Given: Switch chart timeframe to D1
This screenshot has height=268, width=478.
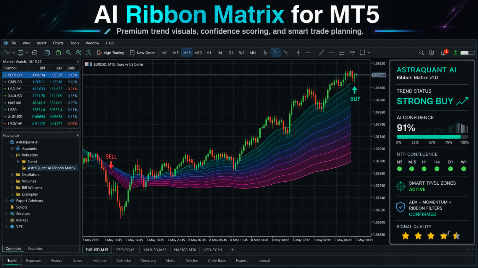Looking at the screenshot, I should point(231,53).
